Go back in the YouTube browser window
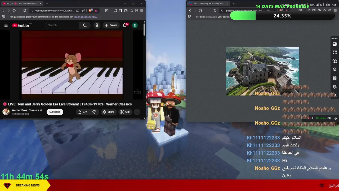This screenshot has height=191, width=339. [x=3, y=11]
